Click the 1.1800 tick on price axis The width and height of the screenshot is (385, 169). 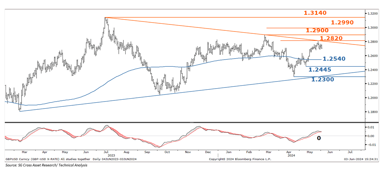[373, 112]
